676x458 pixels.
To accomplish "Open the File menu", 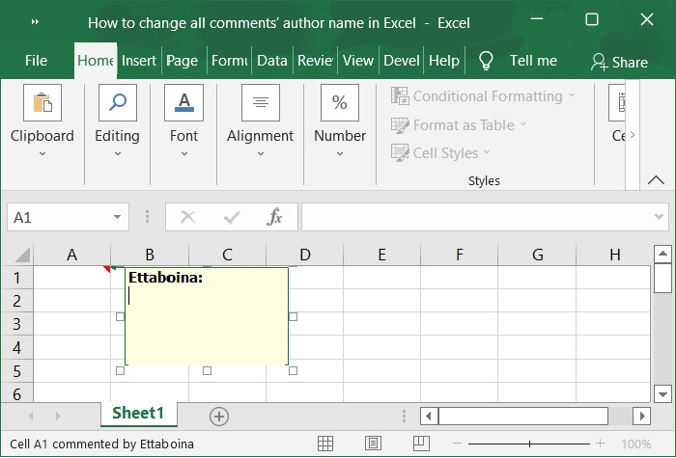I will tap(36, 61).
